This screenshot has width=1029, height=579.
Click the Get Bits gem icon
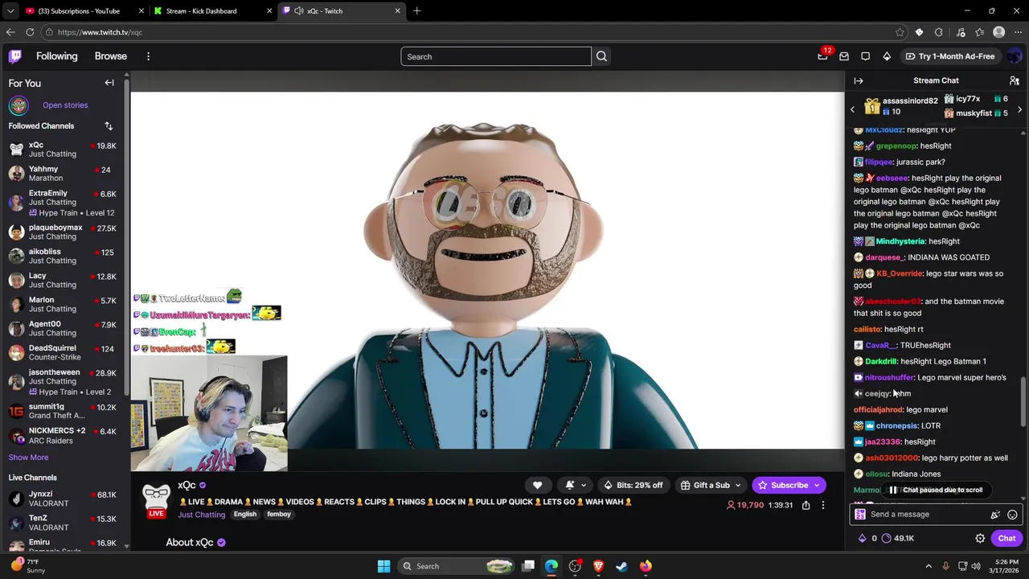[x=887, y=56]
